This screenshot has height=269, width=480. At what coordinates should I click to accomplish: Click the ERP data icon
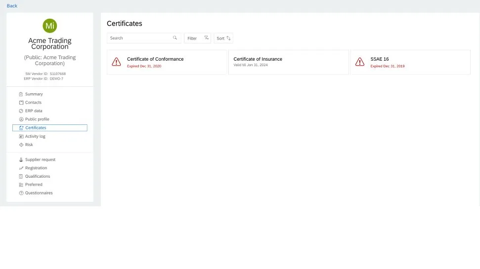(21, 111)
